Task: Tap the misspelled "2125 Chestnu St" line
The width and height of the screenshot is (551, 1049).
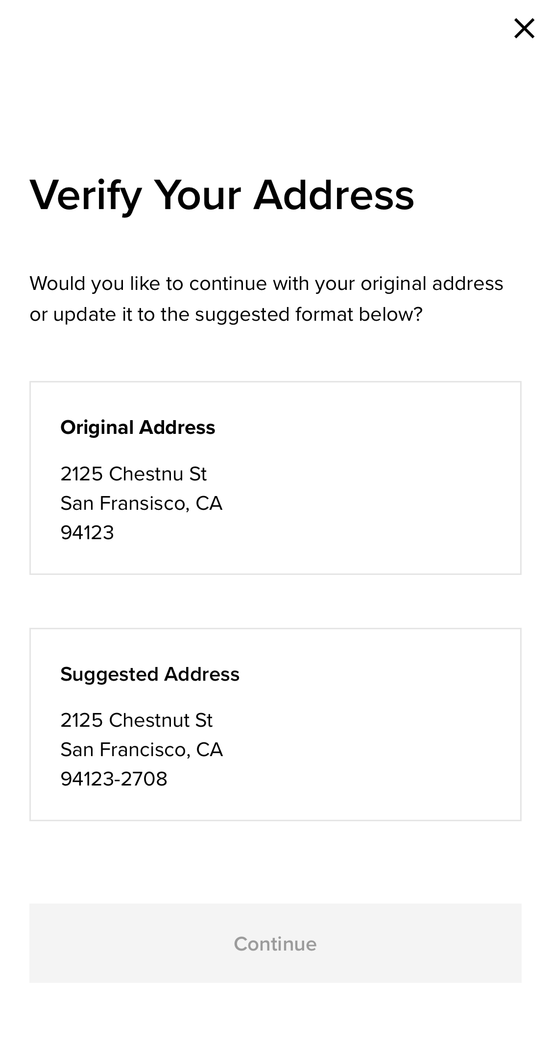Action: (x=133, y=474)
